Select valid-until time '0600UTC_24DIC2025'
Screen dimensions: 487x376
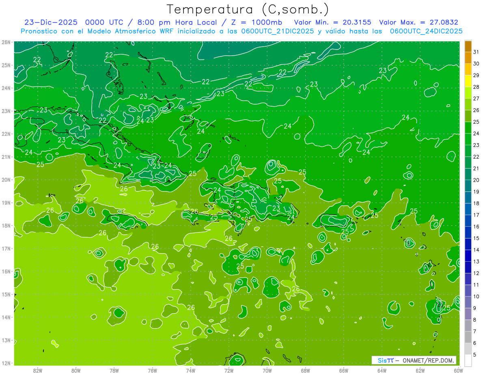coord(426,31)
